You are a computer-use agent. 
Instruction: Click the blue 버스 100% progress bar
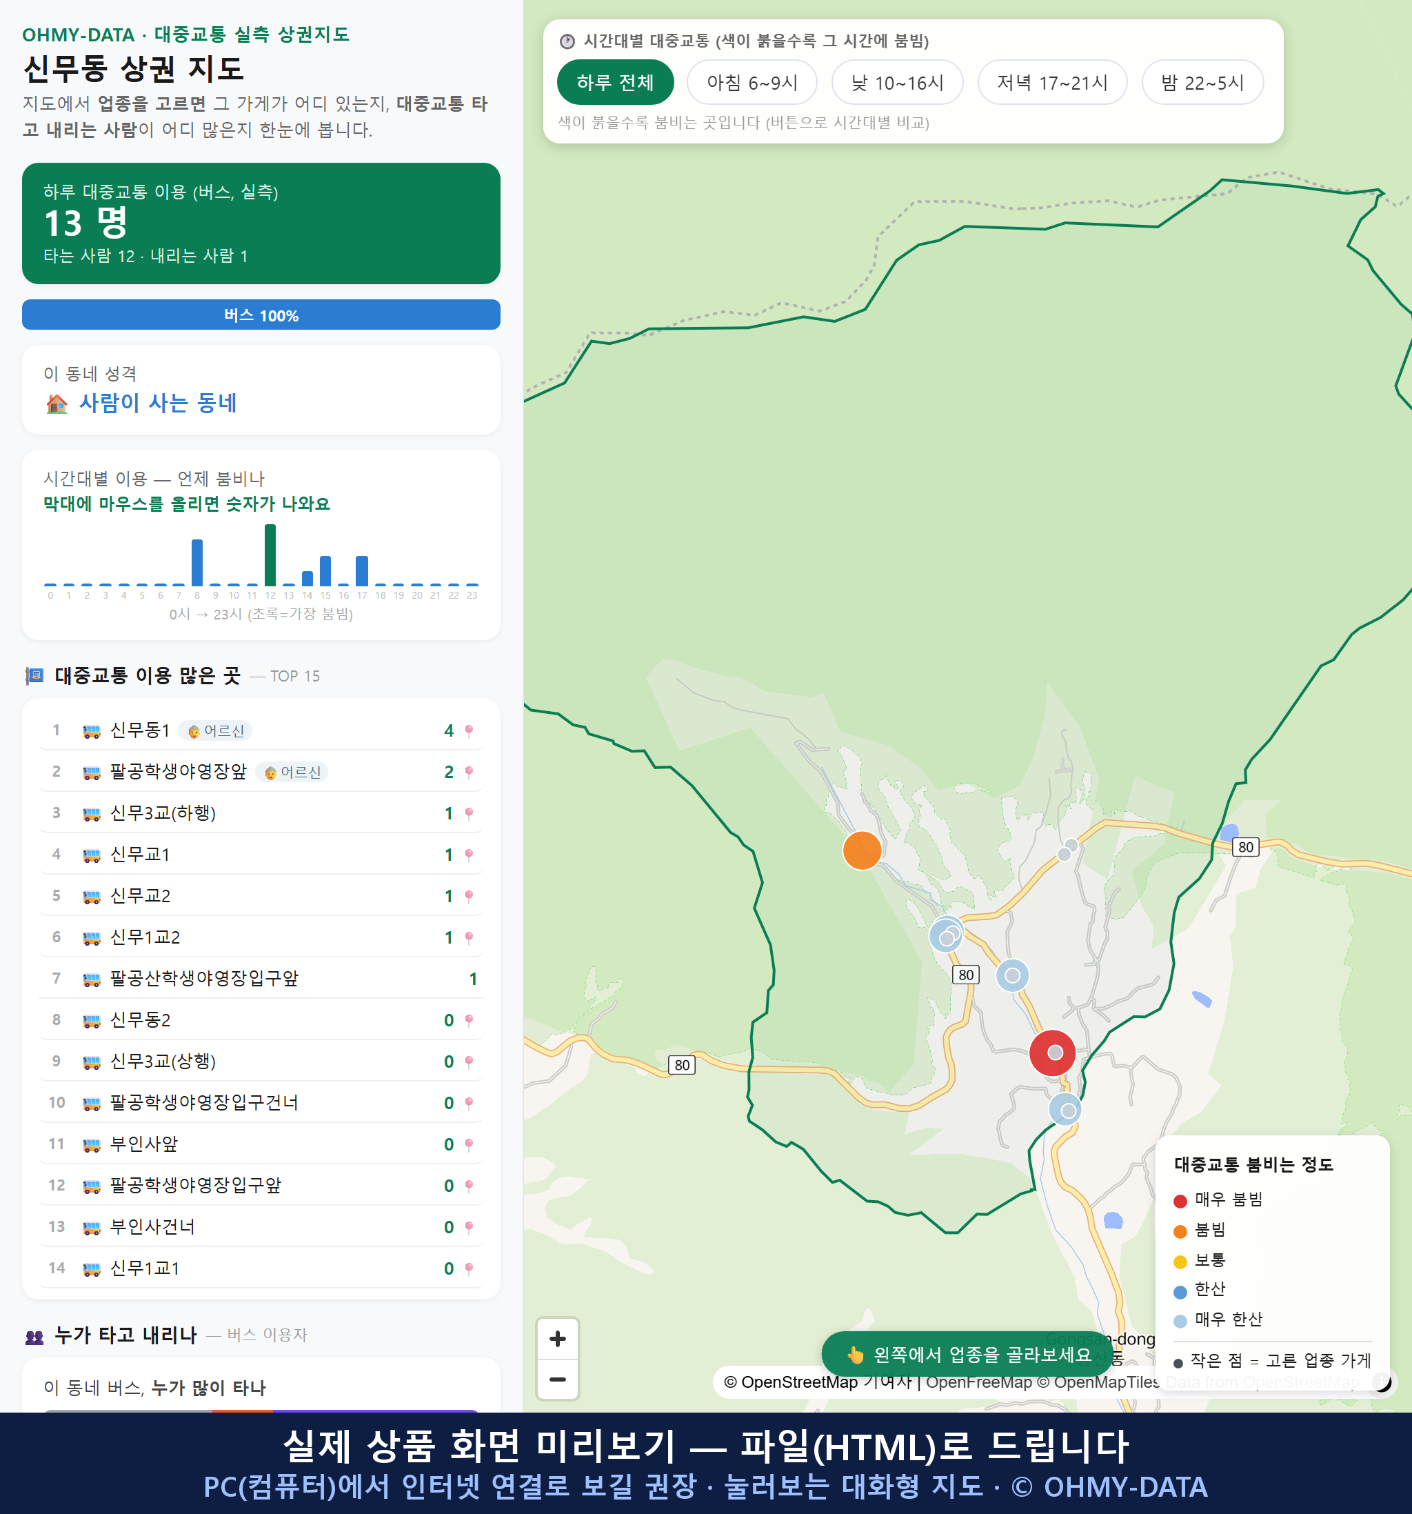click(x=261, y=315)
